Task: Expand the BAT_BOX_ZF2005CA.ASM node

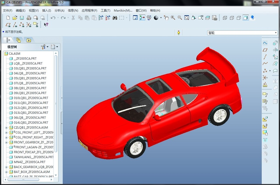Action: point(6,172)
